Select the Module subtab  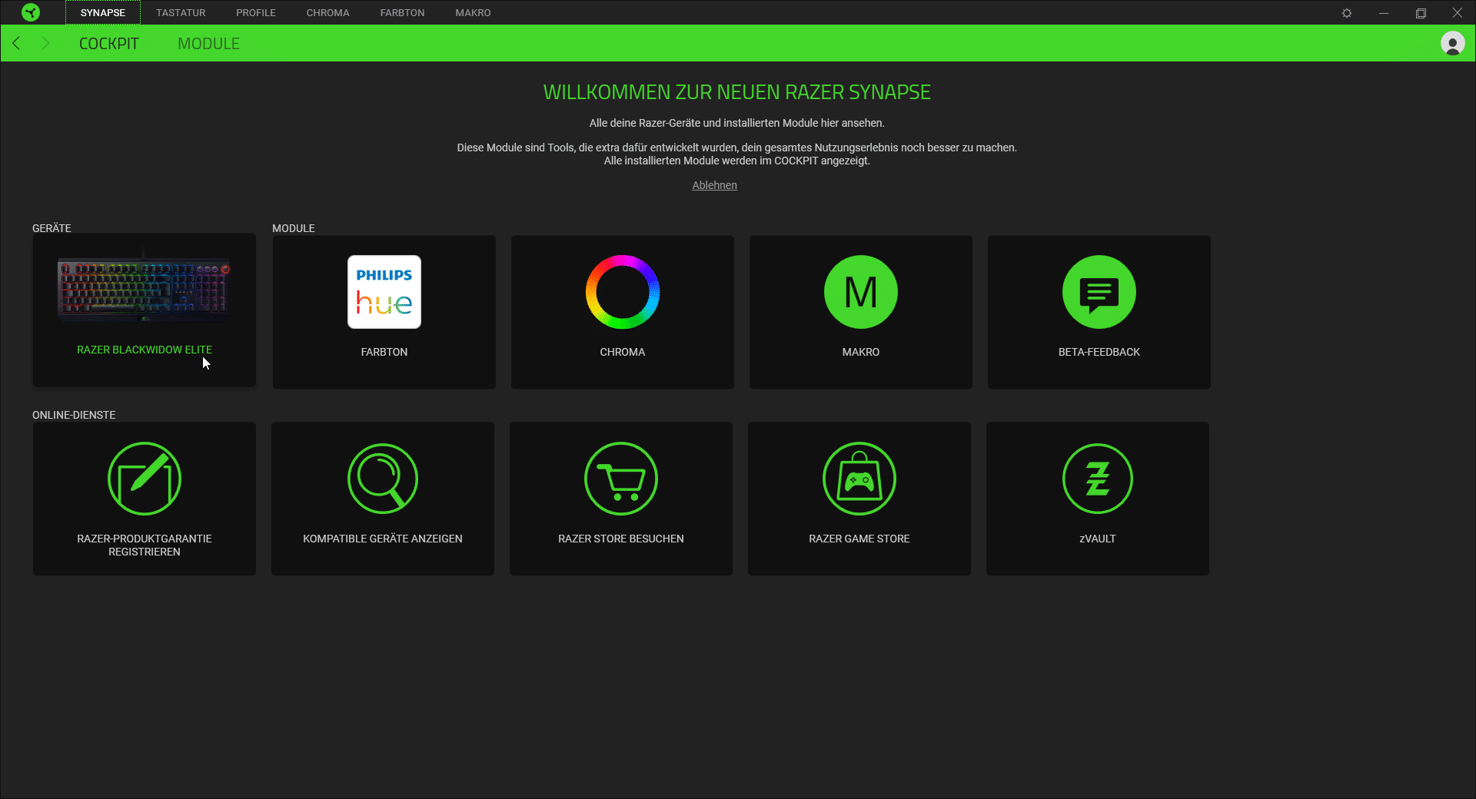pos(208,44)
